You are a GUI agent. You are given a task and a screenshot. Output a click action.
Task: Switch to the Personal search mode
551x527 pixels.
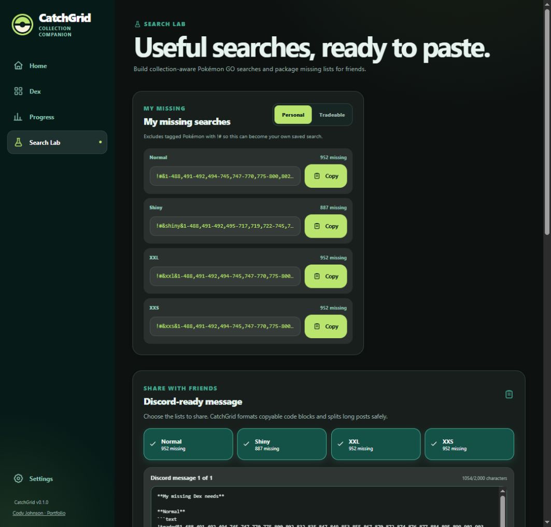point(293,115)
